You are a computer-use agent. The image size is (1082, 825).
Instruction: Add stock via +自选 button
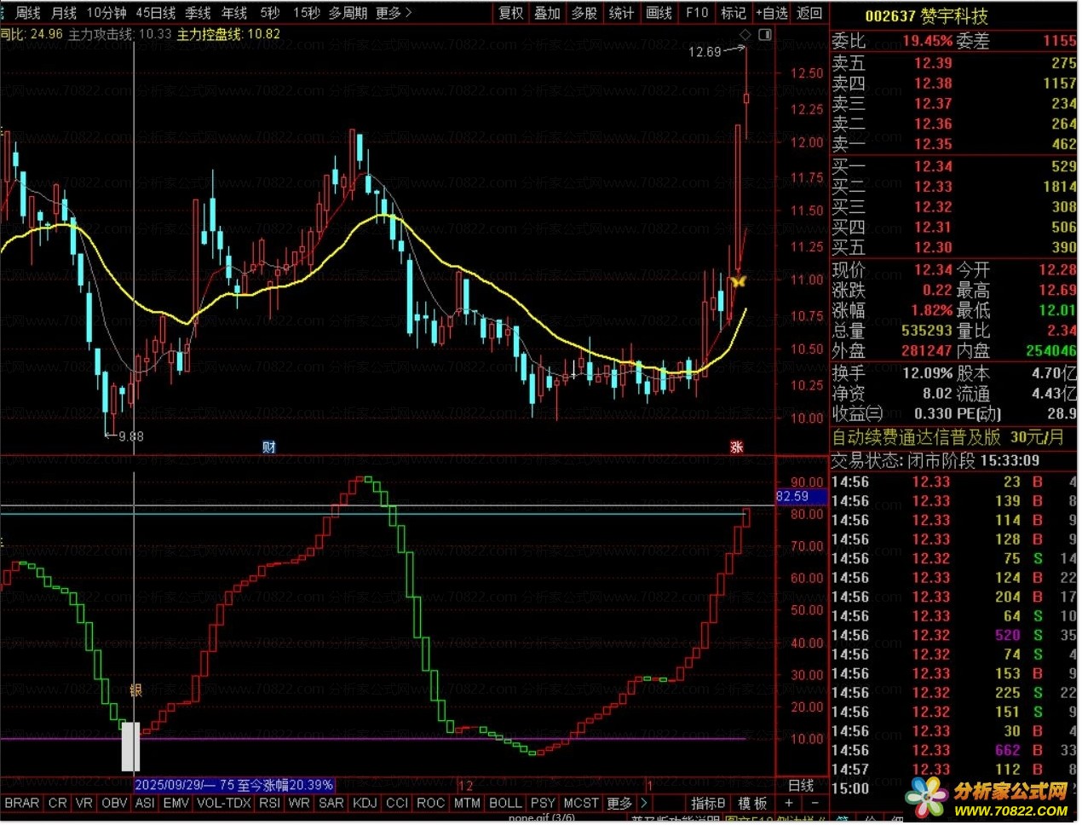point(772,13)
